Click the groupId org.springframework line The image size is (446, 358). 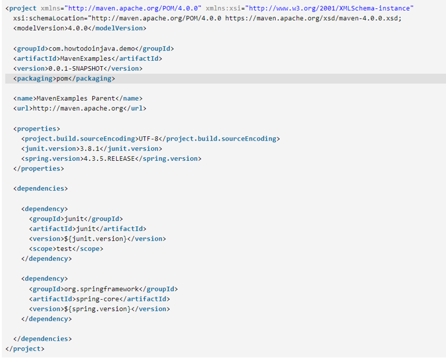103,289
